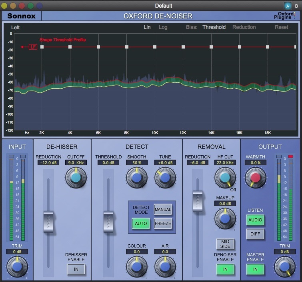Click the Removal Reduction fader handle
This screenshot has width=302, height=282.
pyautogui.click(x=198, y=201)
